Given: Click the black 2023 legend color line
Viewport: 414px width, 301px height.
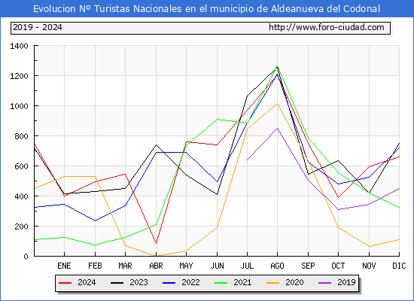Looking at the screenshot, I should coord(117,283).
